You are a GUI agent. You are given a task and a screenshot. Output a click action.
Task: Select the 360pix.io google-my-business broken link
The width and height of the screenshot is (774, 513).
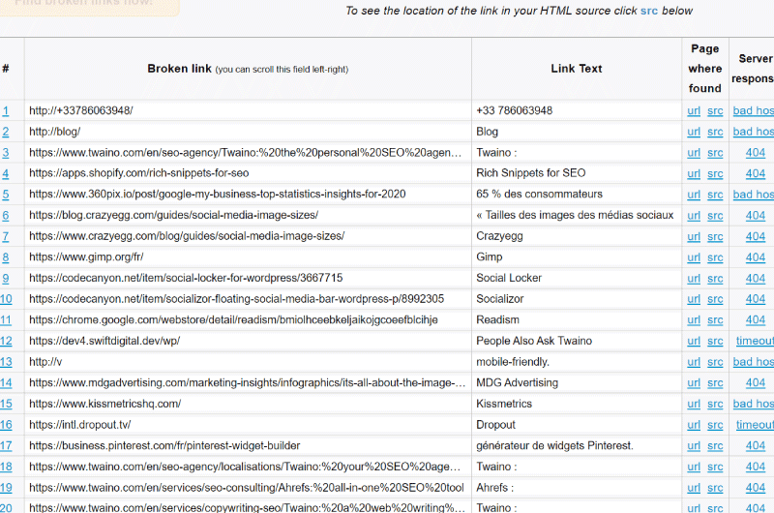pos(217,194)
